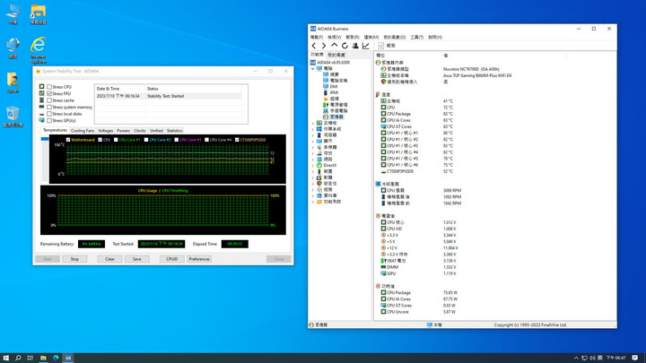Enable the Stress cache checkbox
646x363 pixels.
(x=49, y=100)
